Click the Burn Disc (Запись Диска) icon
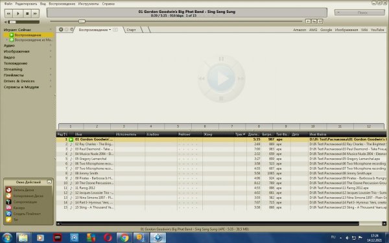Viewport: 389px width, 243px height. point(8,190)
